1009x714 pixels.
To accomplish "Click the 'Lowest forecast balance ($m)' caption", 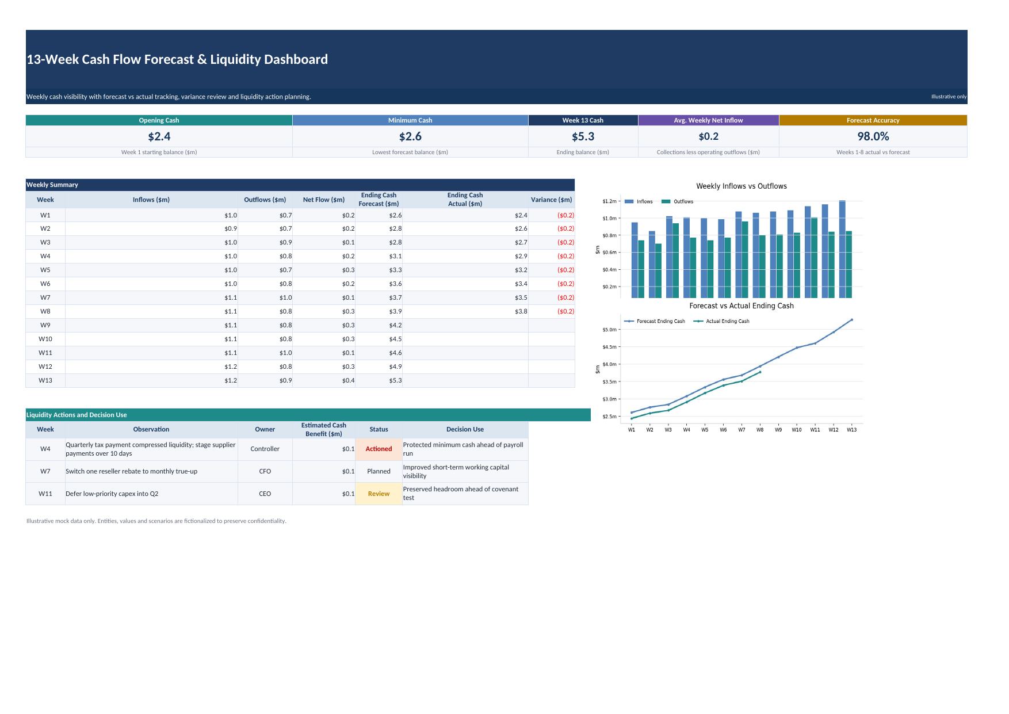I will (x=410, y=152).
